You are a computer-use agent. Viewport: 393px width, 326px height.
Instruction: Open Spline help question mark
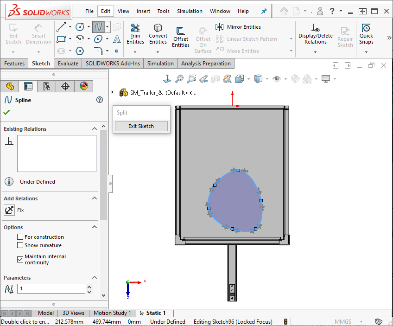100,100
